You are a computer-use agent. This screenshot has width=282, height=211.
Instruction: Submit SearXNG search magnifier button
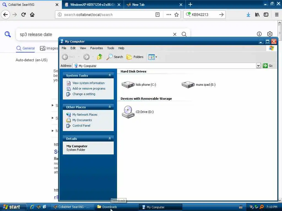[x=184, y=34]
